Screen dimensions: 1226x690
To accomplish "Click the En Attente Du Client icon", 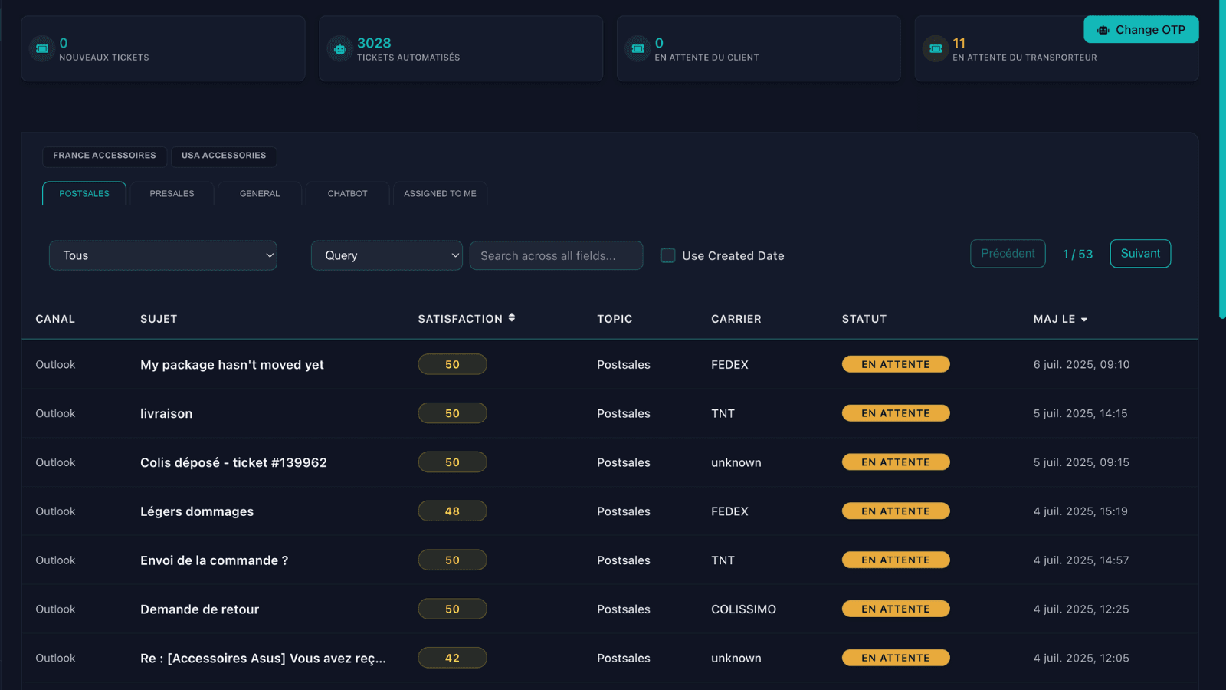I will (x=638, y=48).
